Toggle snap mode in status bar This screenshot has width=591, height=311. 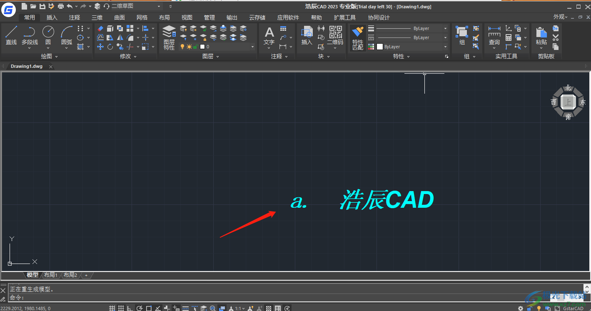click(x=112, y=309)
